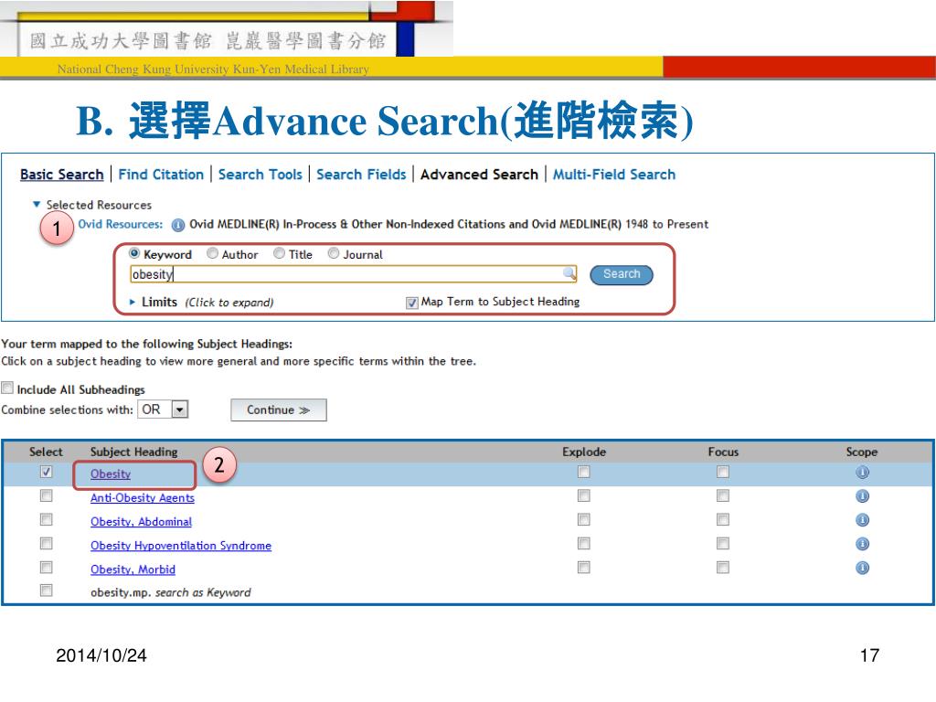Enable Explode for Obesity heading
The image size is (936, 702).
[x=584, y=473]
